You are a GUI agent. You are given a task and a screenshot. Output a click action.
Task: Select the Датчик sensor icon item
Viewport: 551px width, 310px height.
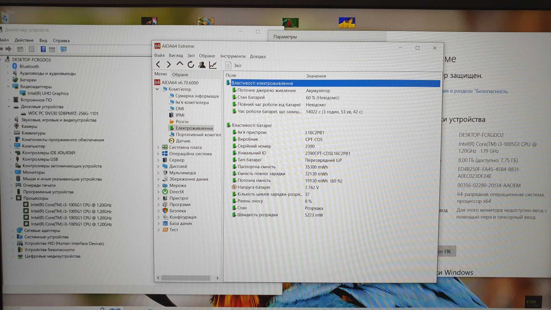coord(172,141)
